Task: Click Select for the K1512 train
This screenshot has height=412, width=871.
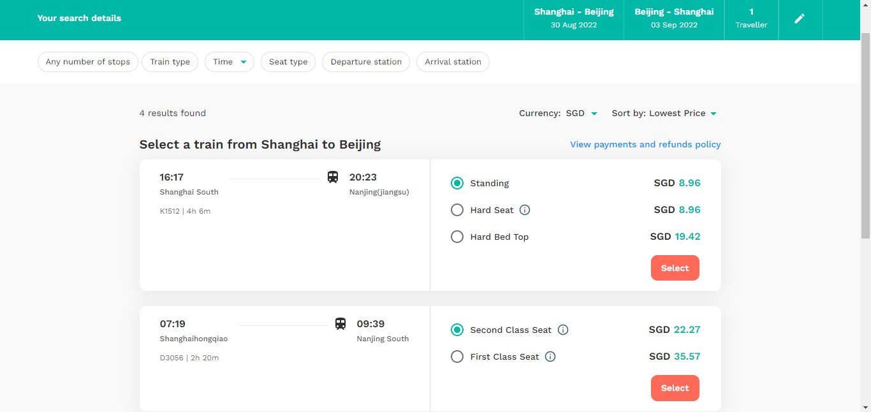Action: [675, 268]
